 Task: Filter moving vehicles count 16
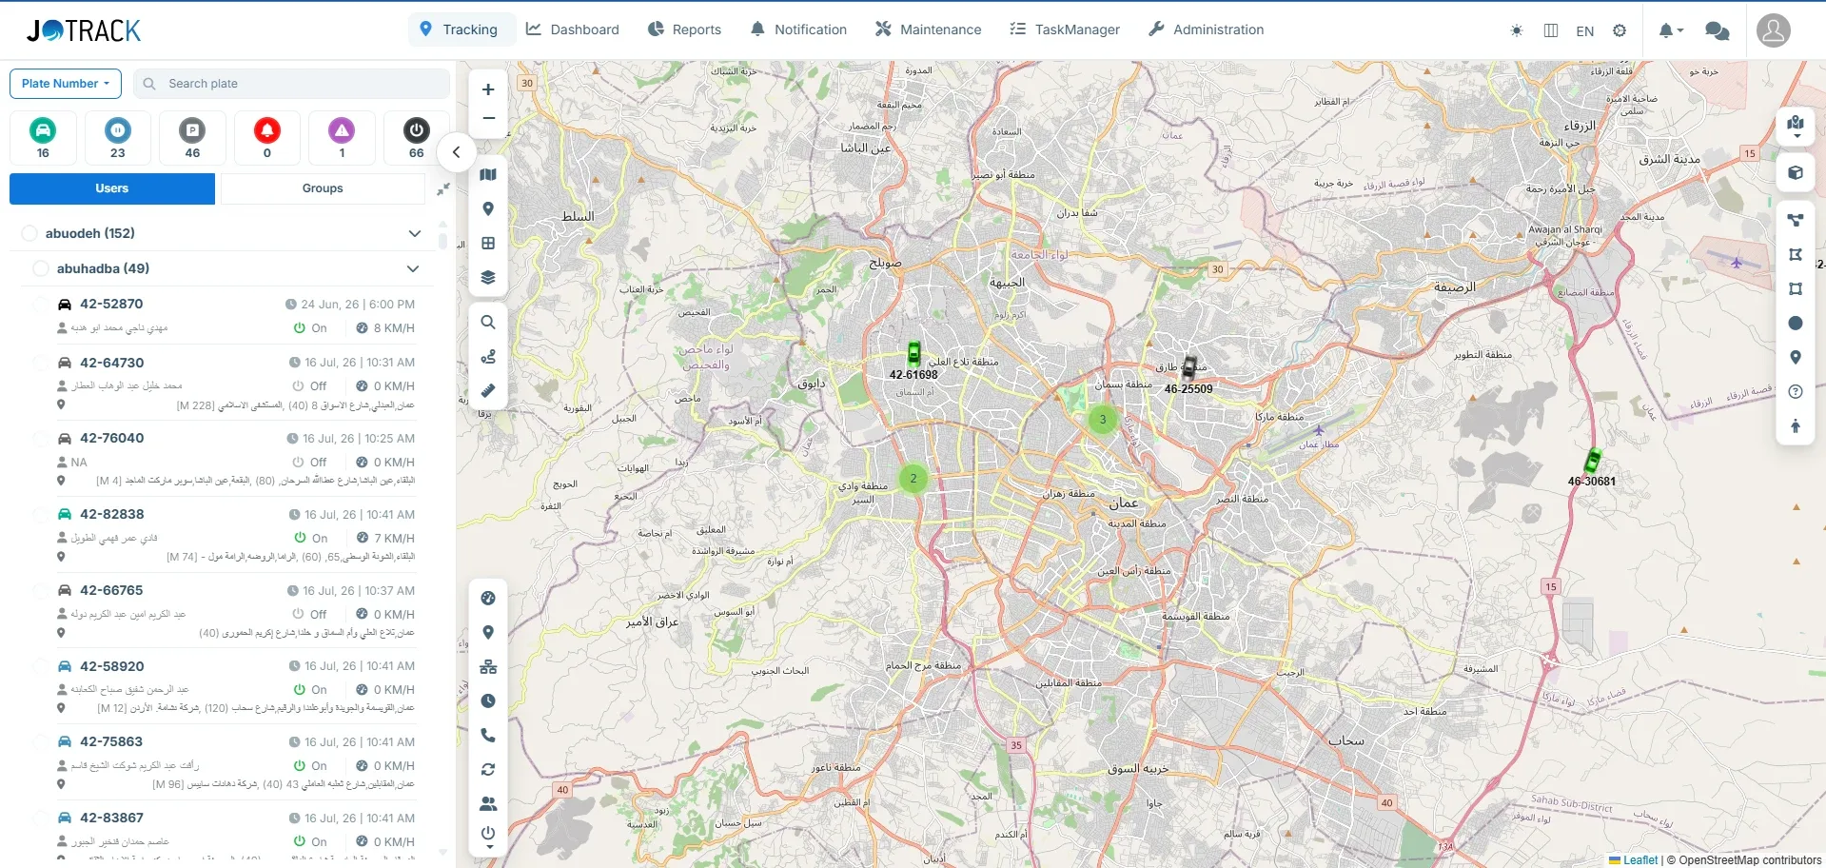(43, 138)
